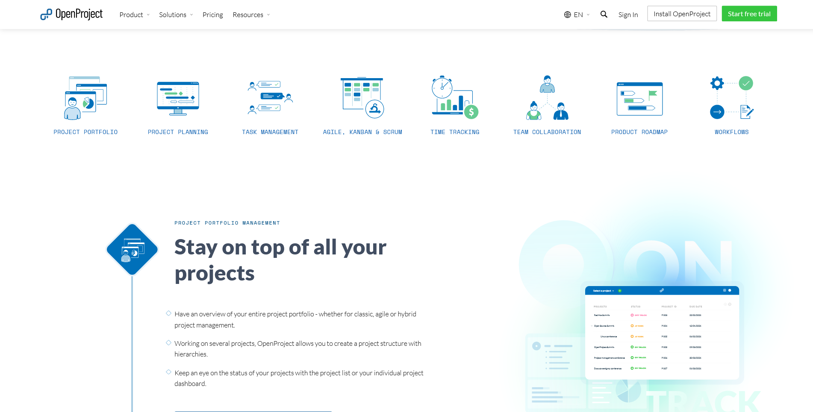The image size is (813, 412).
Task: Click the Agile, Kanban & Scrum board icon
Action: (x=362, y=98)
